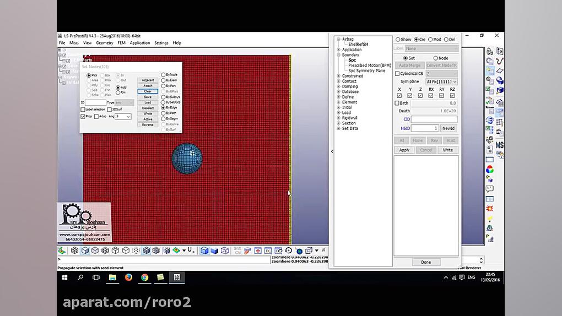Open Firefox from the taskbar

click(128, 277)
